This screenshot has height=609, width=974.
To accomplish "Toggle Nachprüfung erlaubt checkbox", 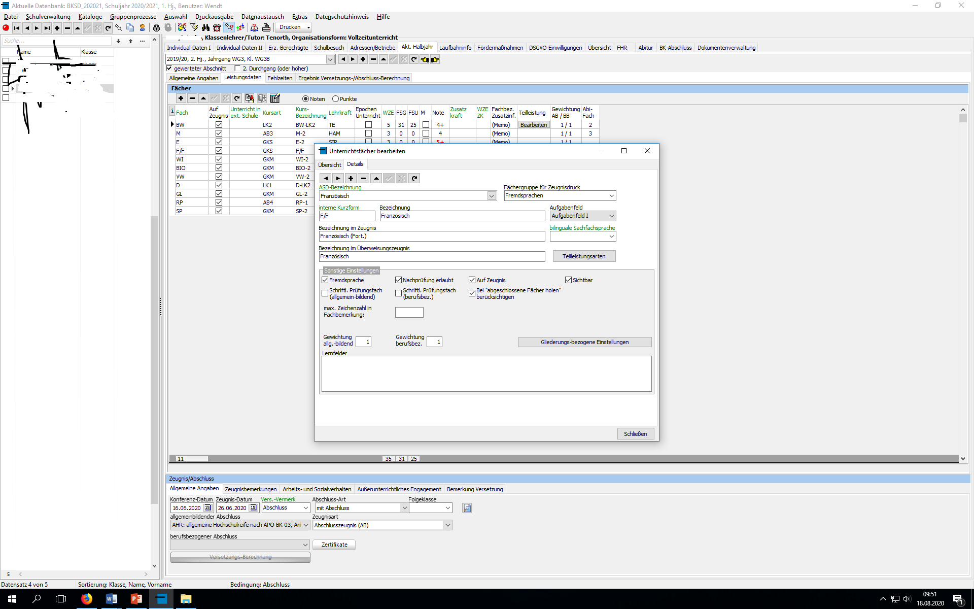I will [x=399, y=280].
